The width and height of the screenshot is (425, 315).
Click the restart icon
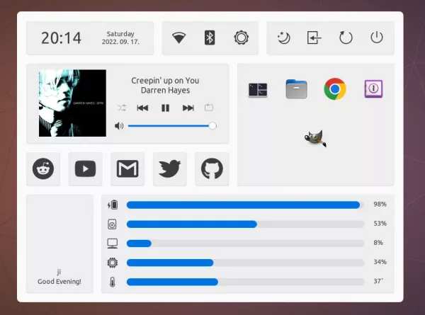[x=346, y=38]
